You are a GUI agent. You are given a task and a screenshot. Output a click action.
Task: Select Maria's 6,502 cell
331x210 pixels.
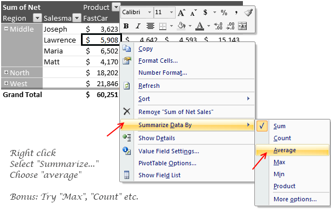click(101, 51)
